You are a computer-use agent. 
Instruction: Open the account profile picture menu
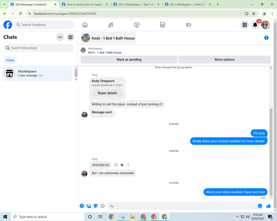(265, 25)
